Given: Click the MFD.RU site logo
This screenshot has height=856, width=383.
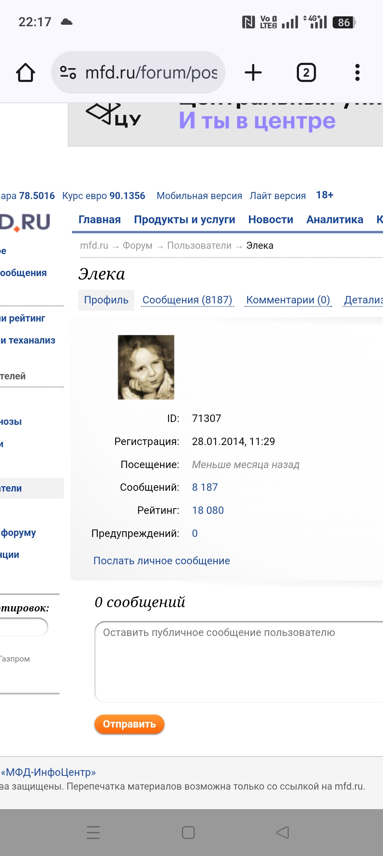Looking at the screenshot, I should [x=25, y=222].
